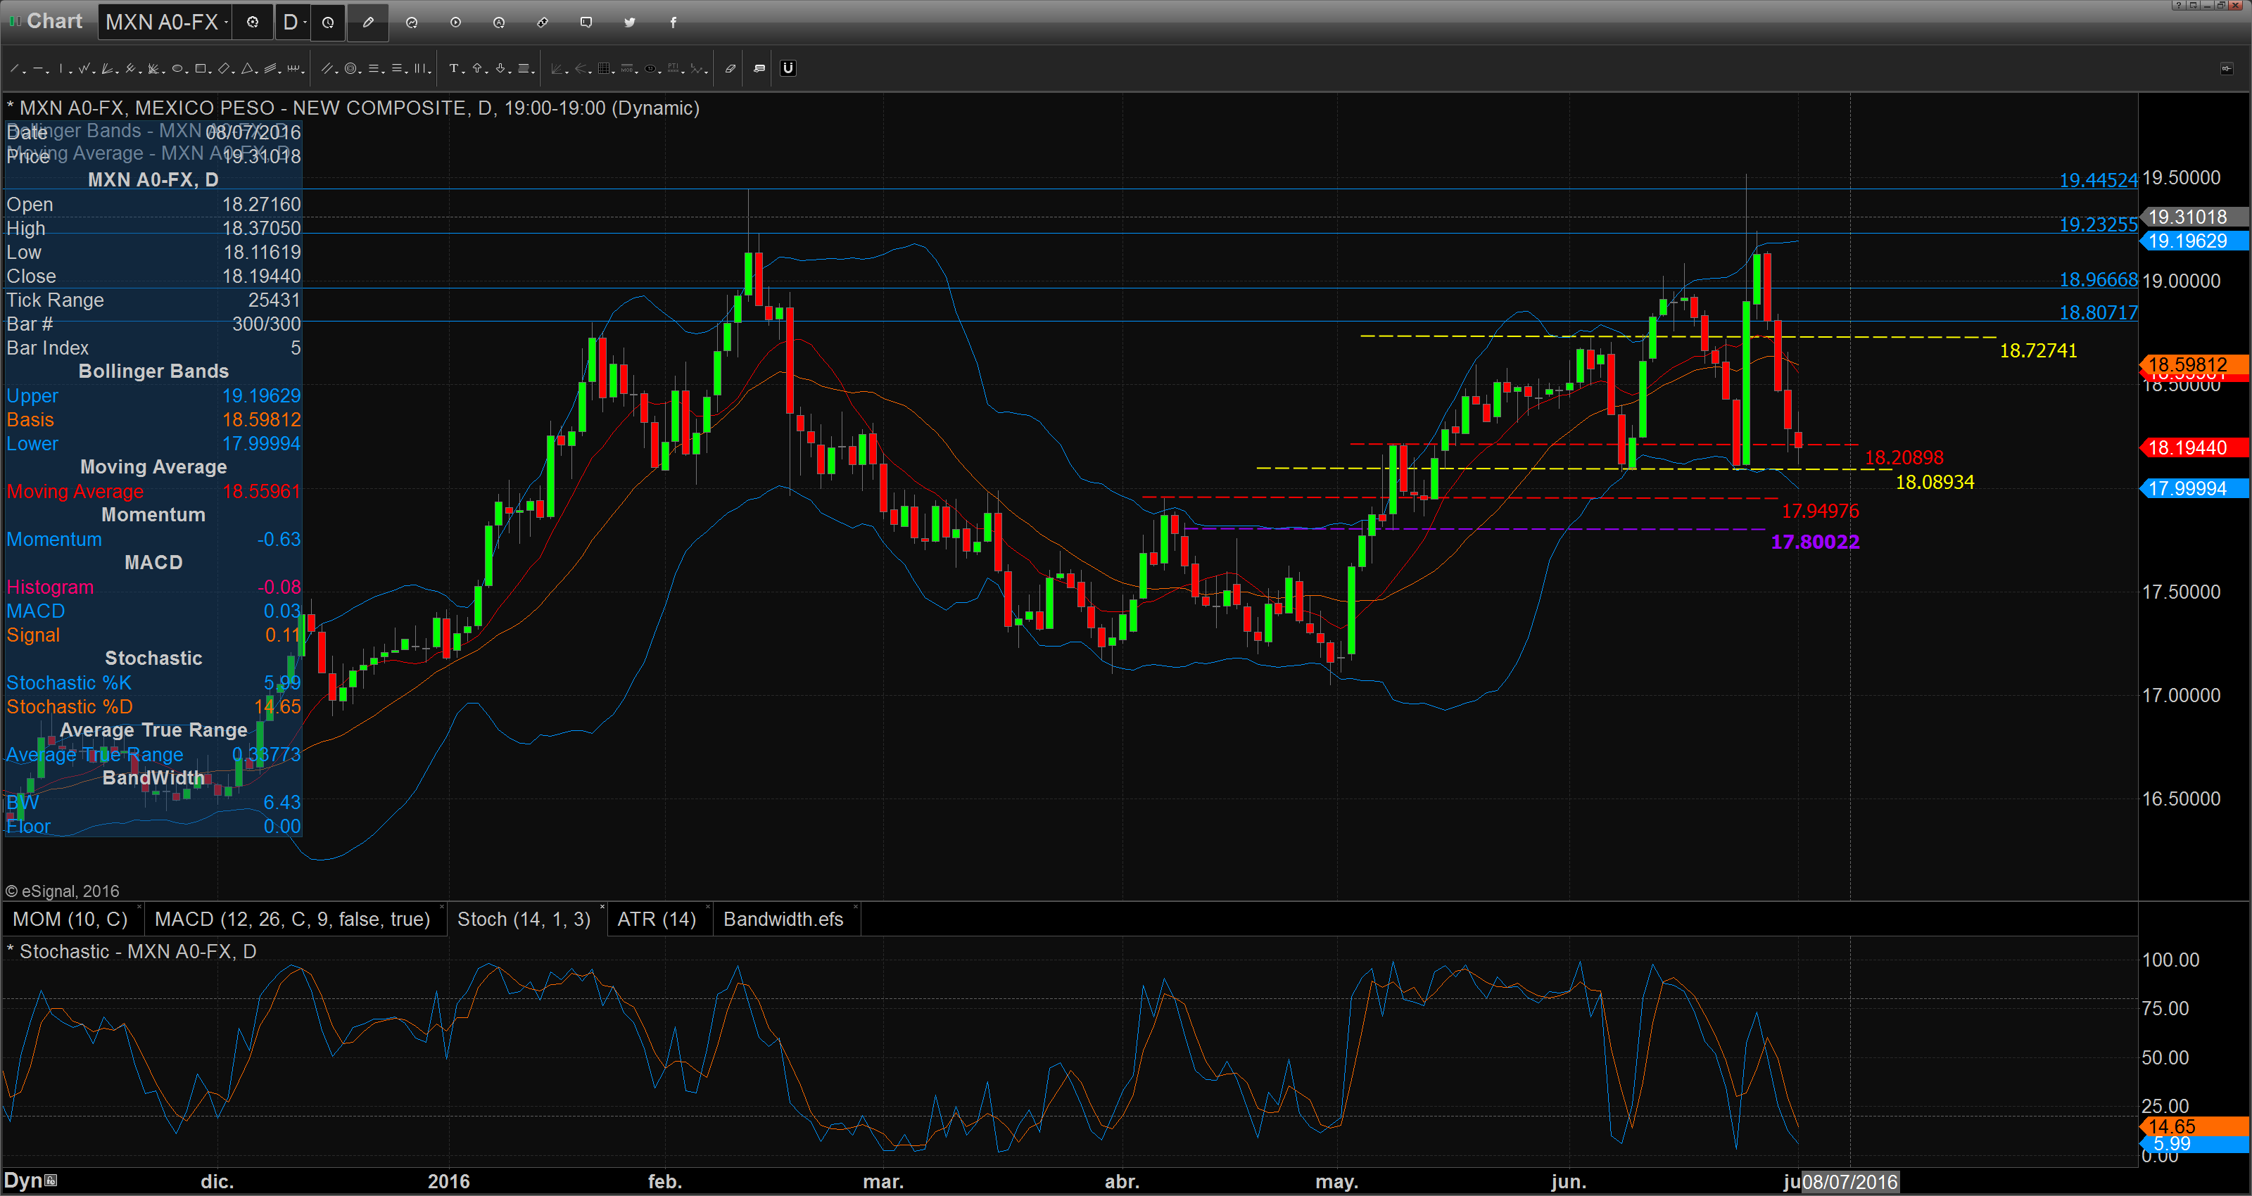Image resolution: width=2252 pixels, height=1196 pixels.
Task: Select the red 18.20898 level label
Action: [x=1904, y=457]
